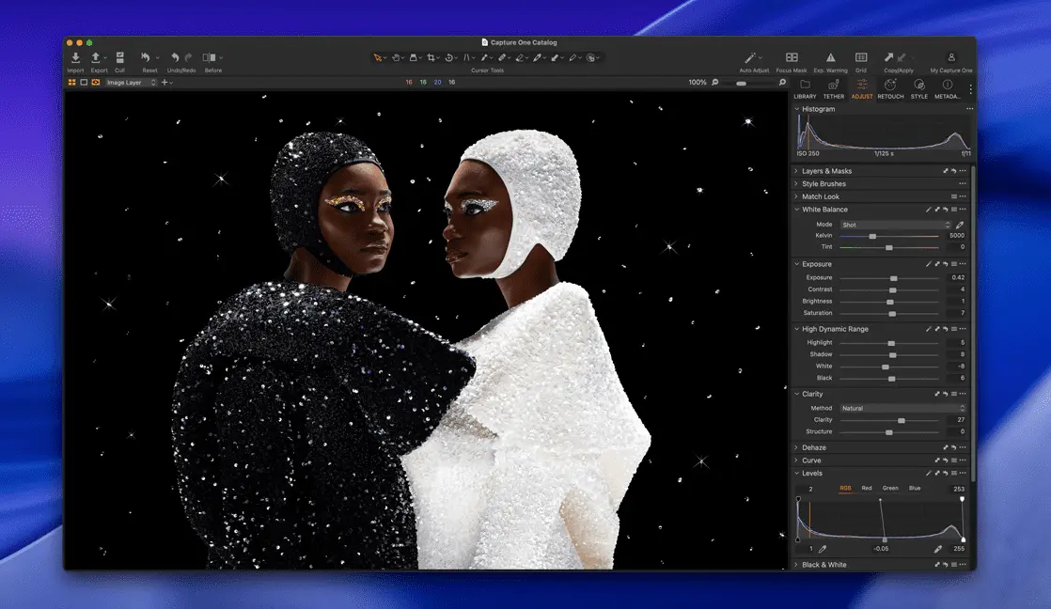Screen dimensions: 1051x609
Task: Click the Auto Adjust magic wand
Action: click(x=751, y=58)
